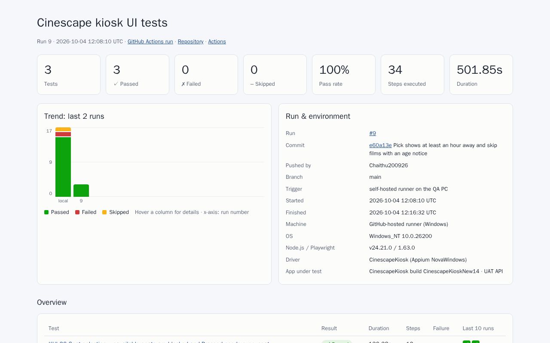Open the Actions link in the header
Image resolution: width=550 pixels, height=343 pixels.
(217, 42)
